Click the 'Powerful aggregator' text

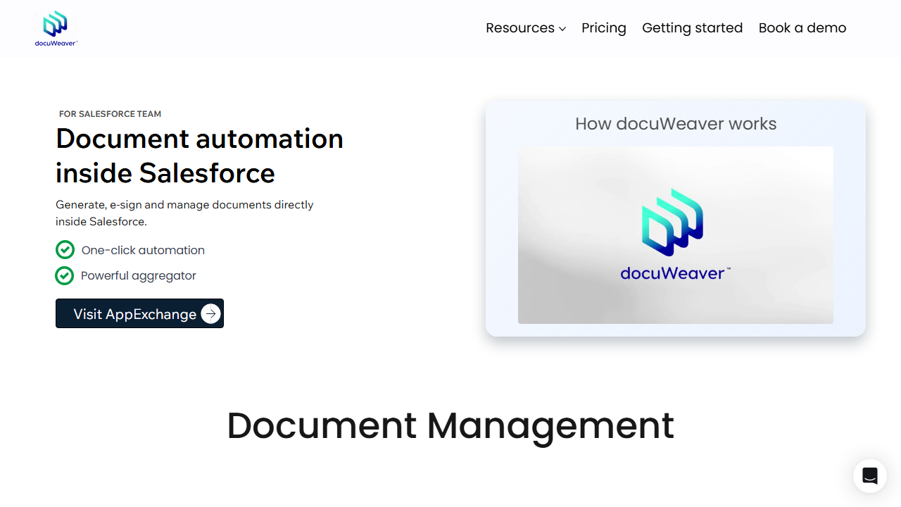(139, 275)
